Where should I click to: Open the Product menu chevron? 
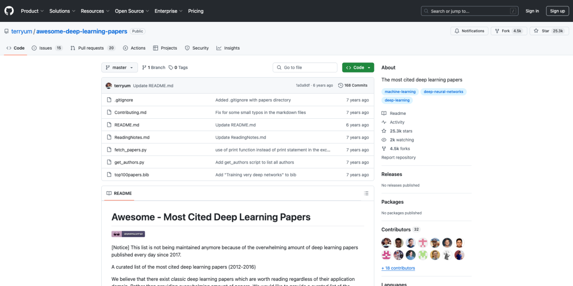click(x=42, y=11)
